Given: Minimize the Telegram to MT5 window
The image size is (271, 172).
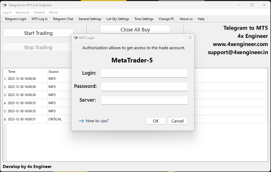Looking at the screenshot, I should pos(240,5).
